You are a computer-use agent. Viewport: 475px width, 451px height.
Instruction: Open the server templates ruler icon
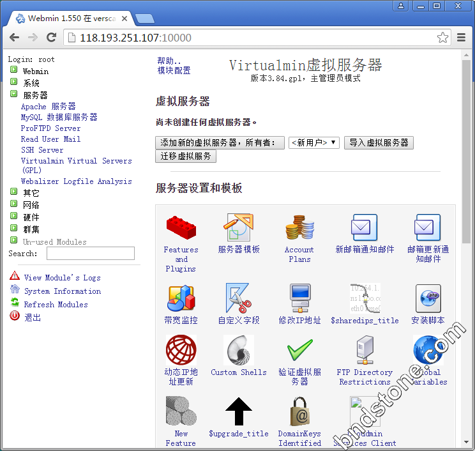coord(239,227)
